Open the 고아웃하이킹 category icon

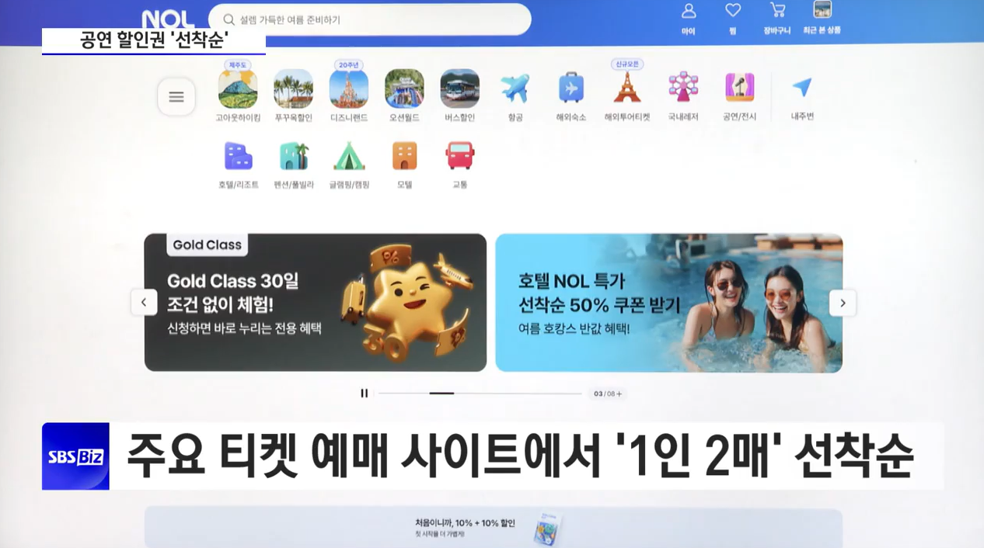[x=238, y=88]
